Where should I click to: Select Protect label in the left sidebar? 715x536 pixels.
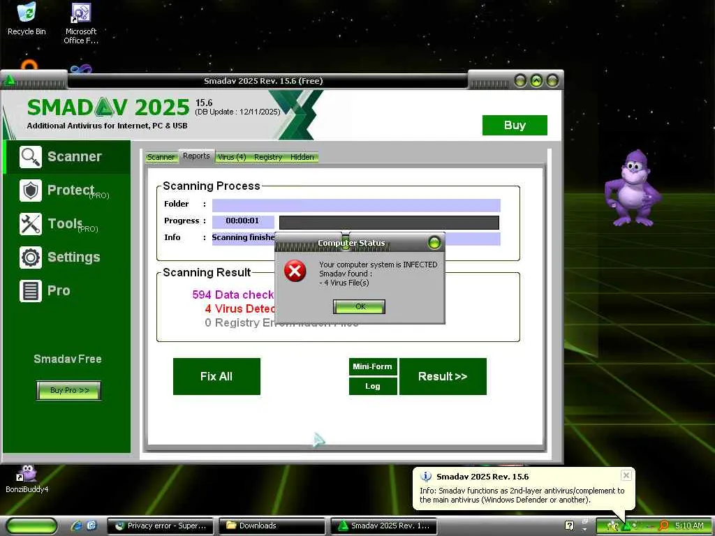(x=71, y=190)
